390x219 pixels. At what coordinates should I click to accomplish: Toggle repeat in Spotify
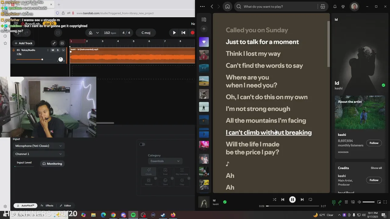[x=310, y=200]
